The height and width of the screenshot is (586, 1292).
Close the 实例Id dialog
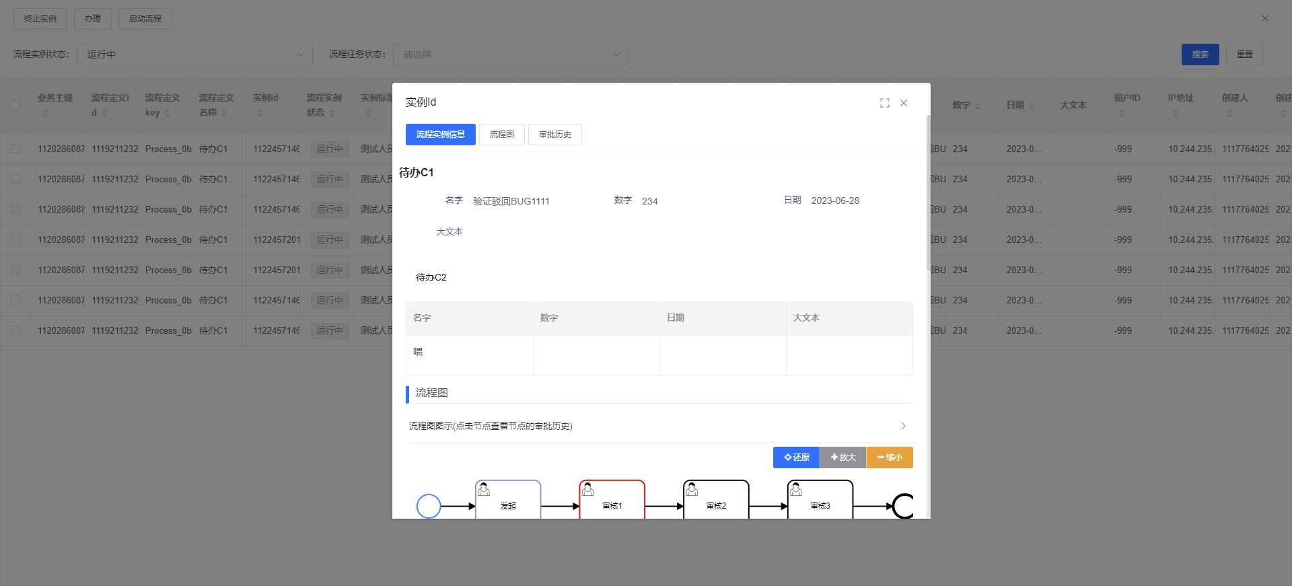pos(904,103)
